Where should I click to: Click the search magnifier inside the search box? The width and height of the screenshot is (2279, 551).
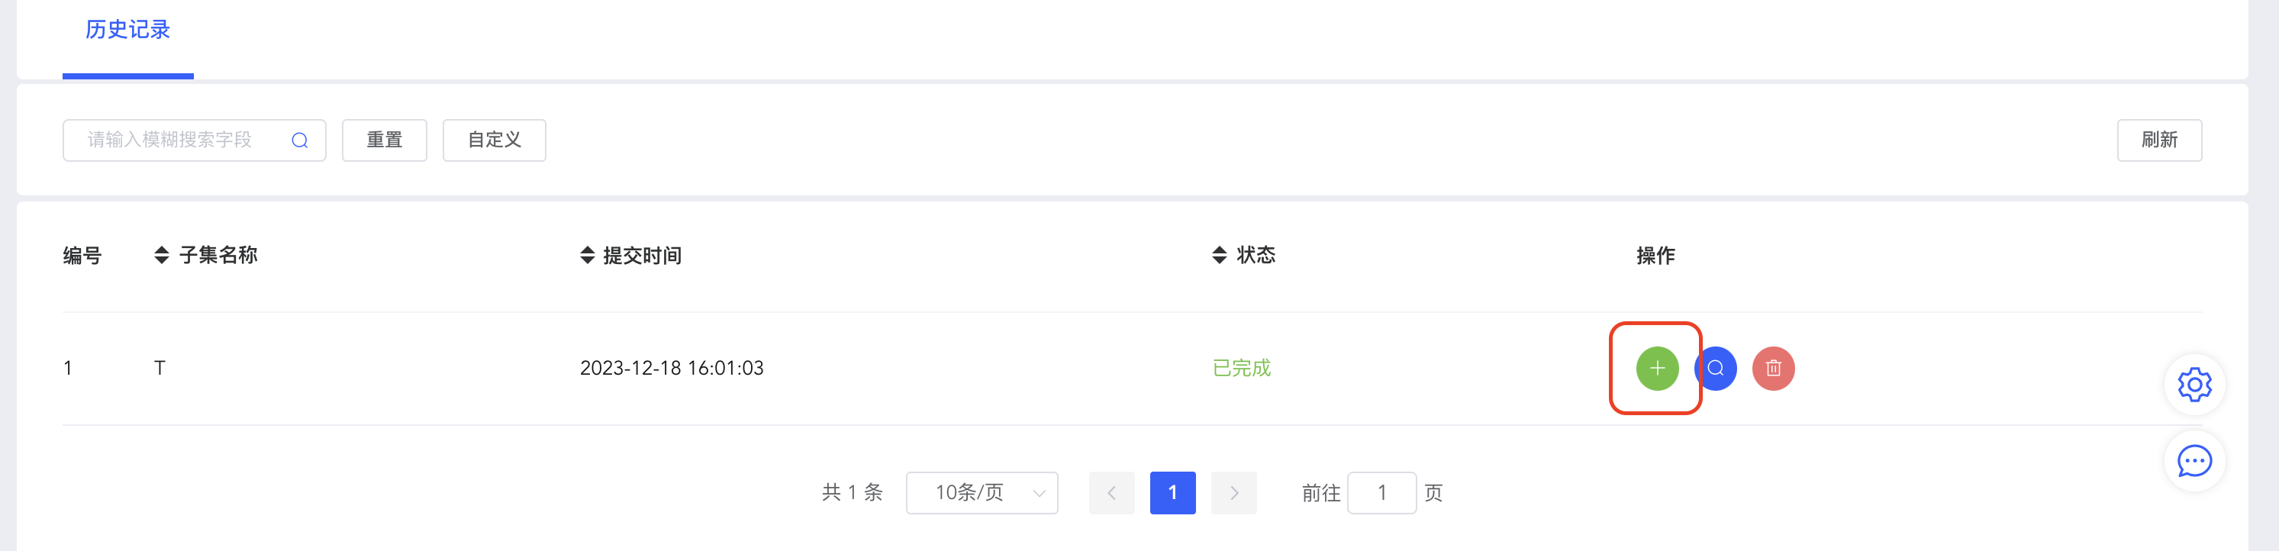[x=300, y=140]
